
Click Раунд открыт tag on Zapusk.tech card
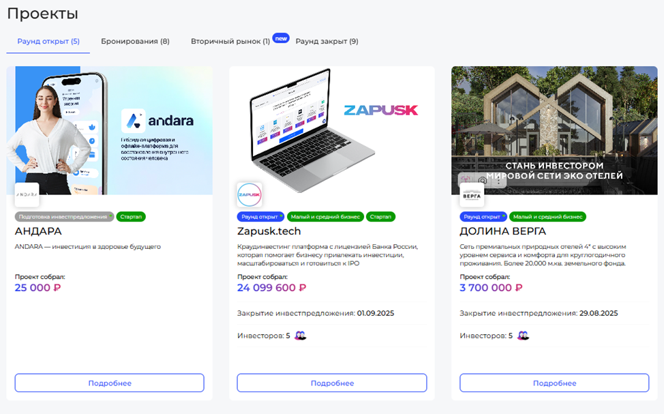261,216
